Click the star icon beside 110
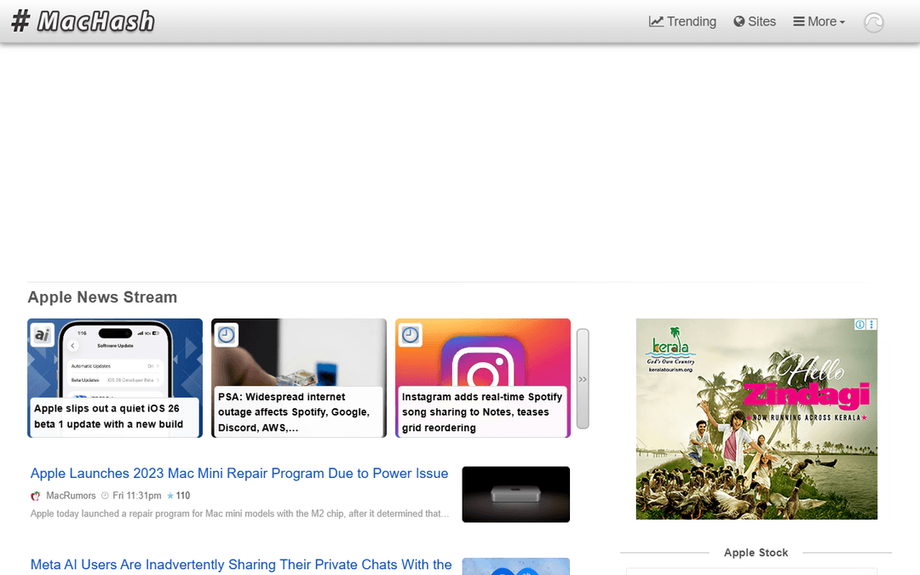This screenshot has width=920, height=575. click(170, 496)
